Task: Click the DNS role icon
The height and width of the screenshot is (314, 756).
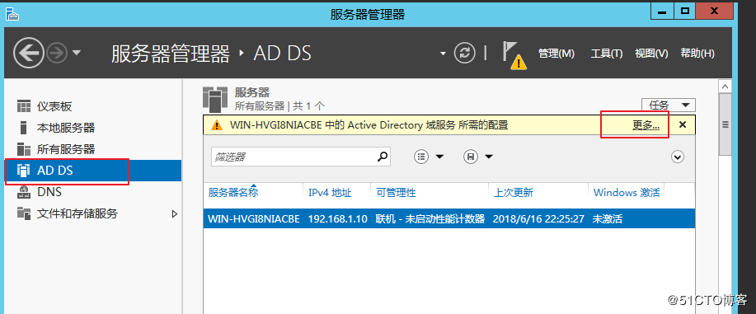Action: pyautogui.click(x=23, y=192)
